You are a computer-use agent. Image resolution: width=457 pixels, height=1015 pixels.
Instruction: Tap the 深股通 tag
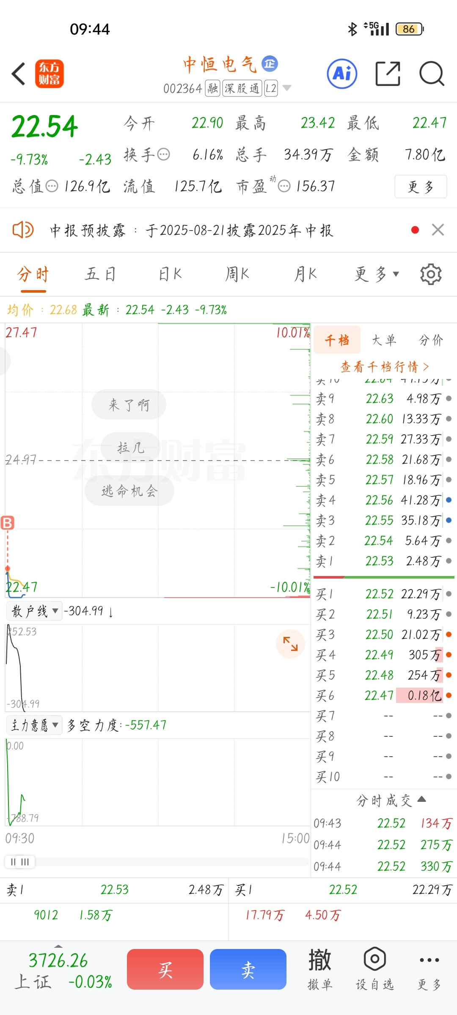pyautogui.click(x=242, y=88)
